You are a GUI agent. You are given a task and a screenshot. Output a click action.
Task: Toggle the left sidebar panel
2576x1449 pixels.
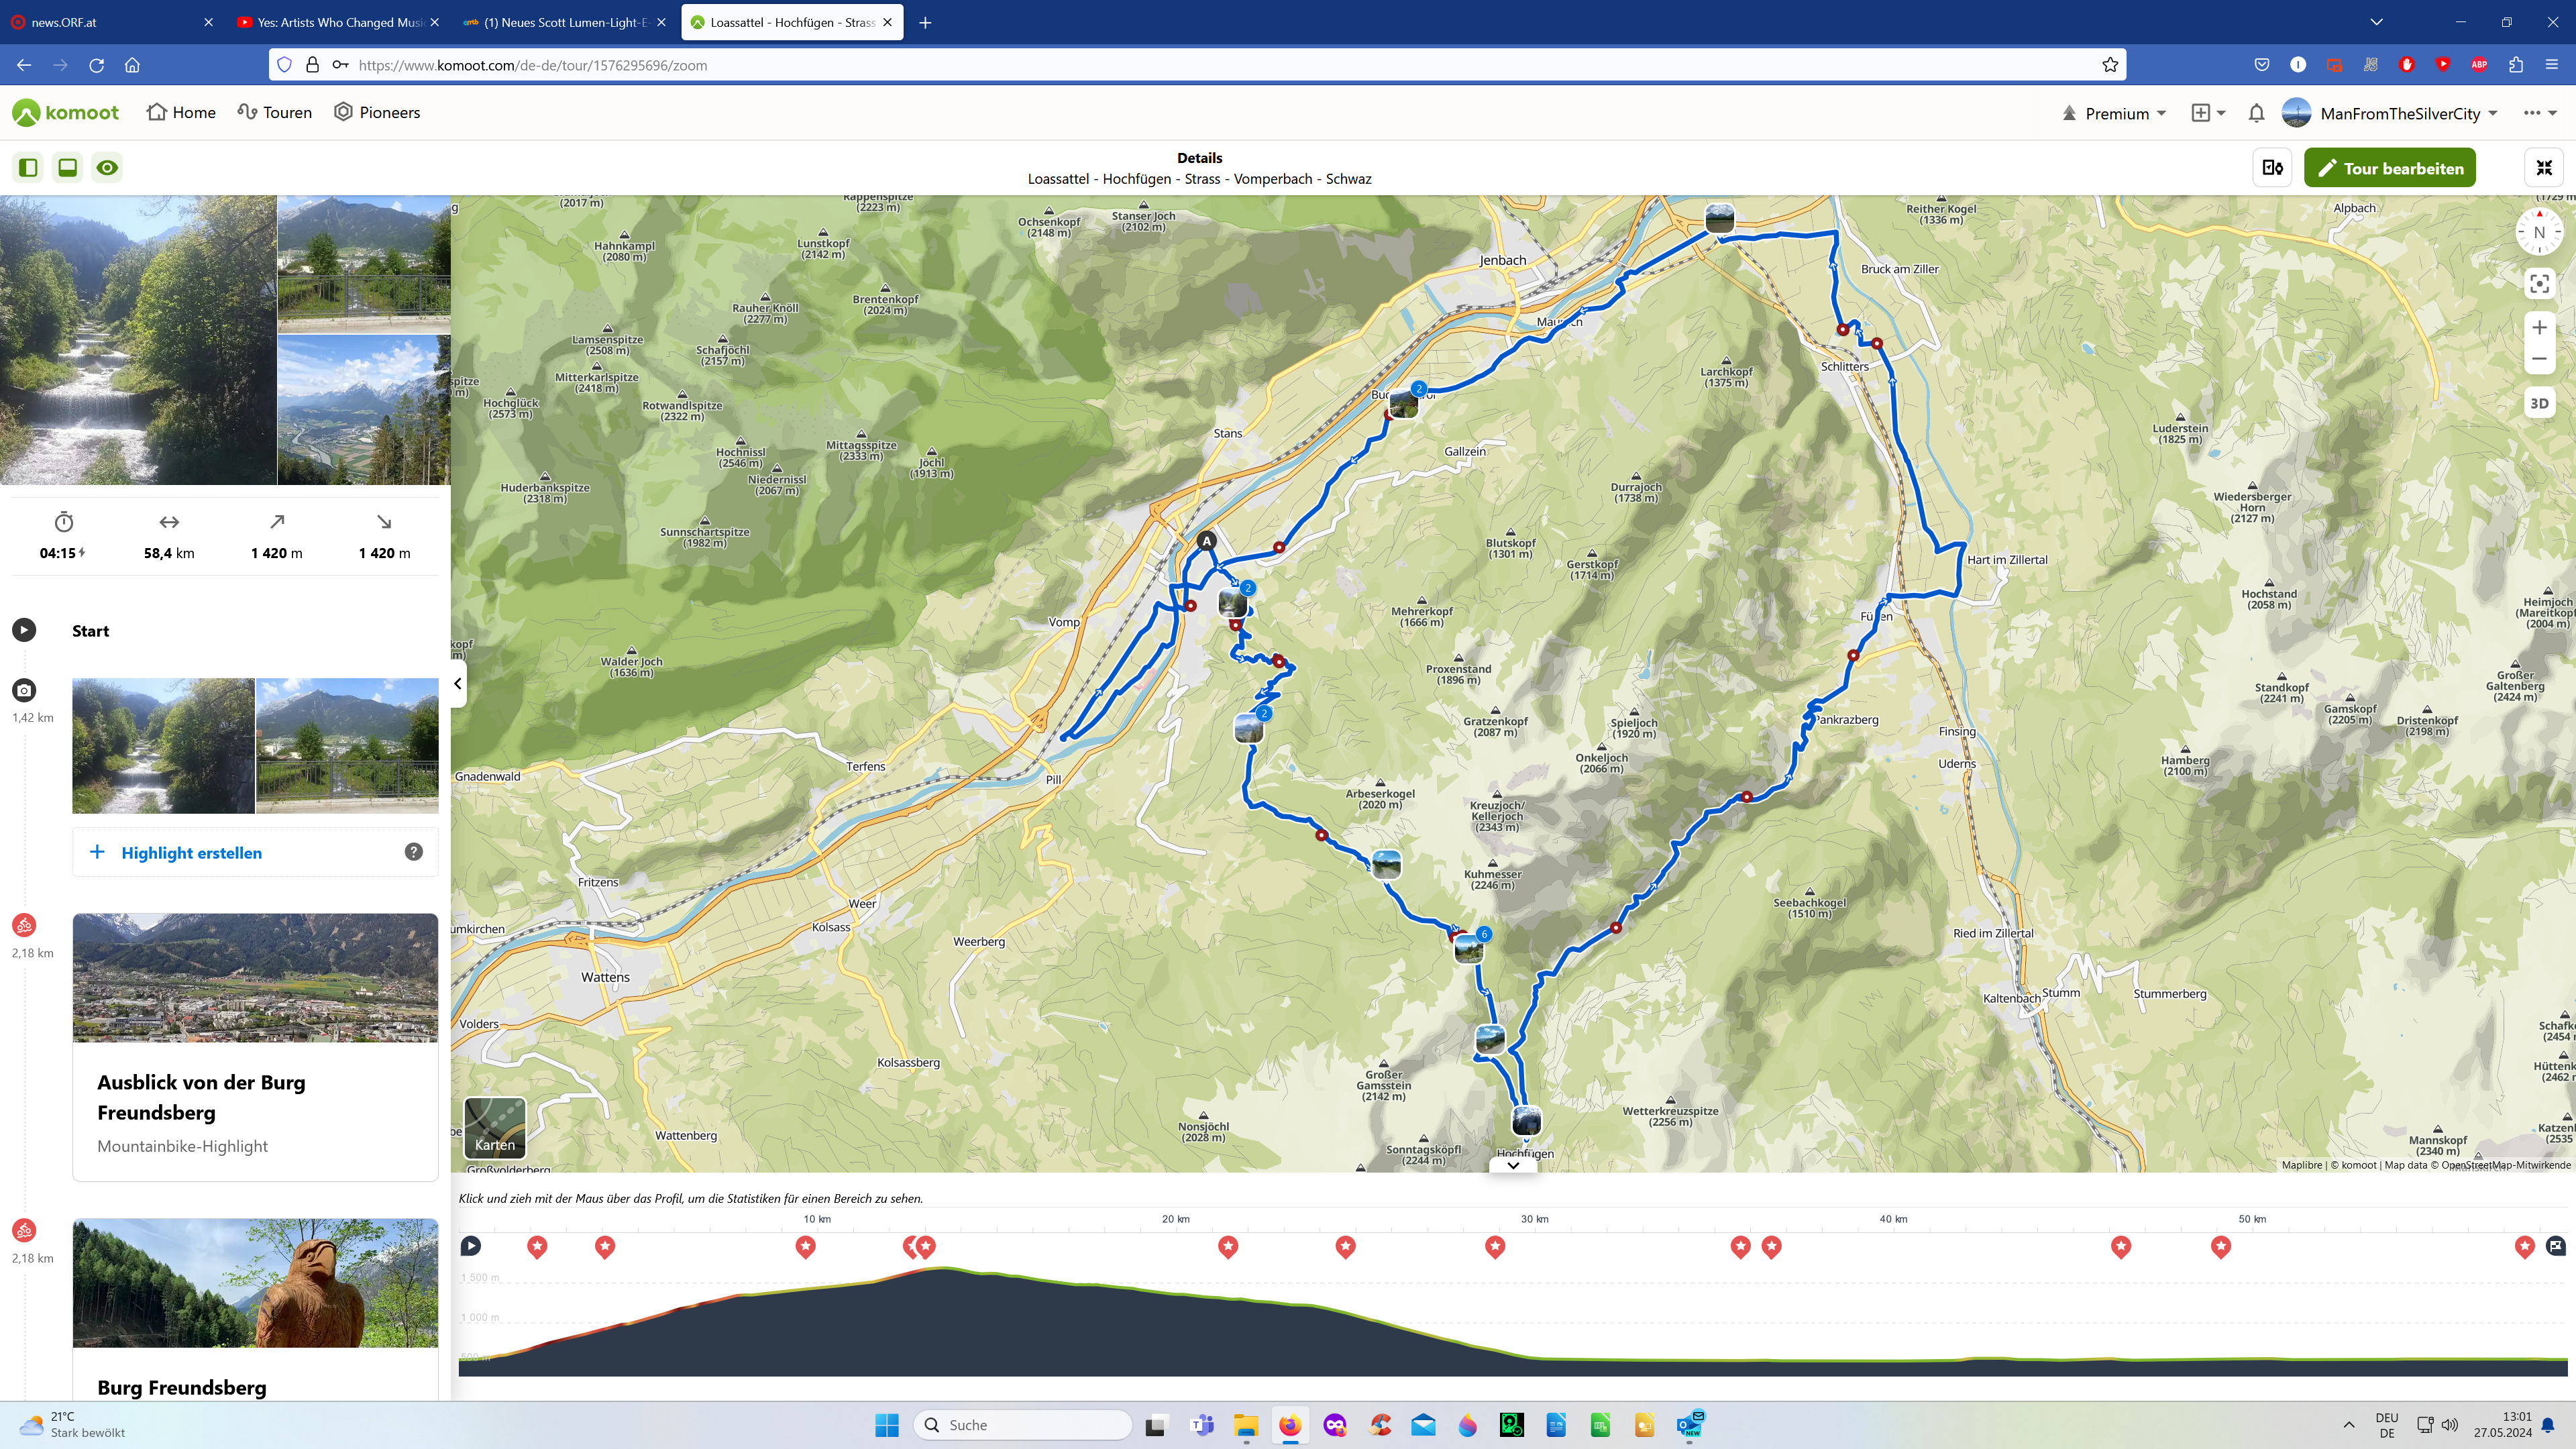28,168
